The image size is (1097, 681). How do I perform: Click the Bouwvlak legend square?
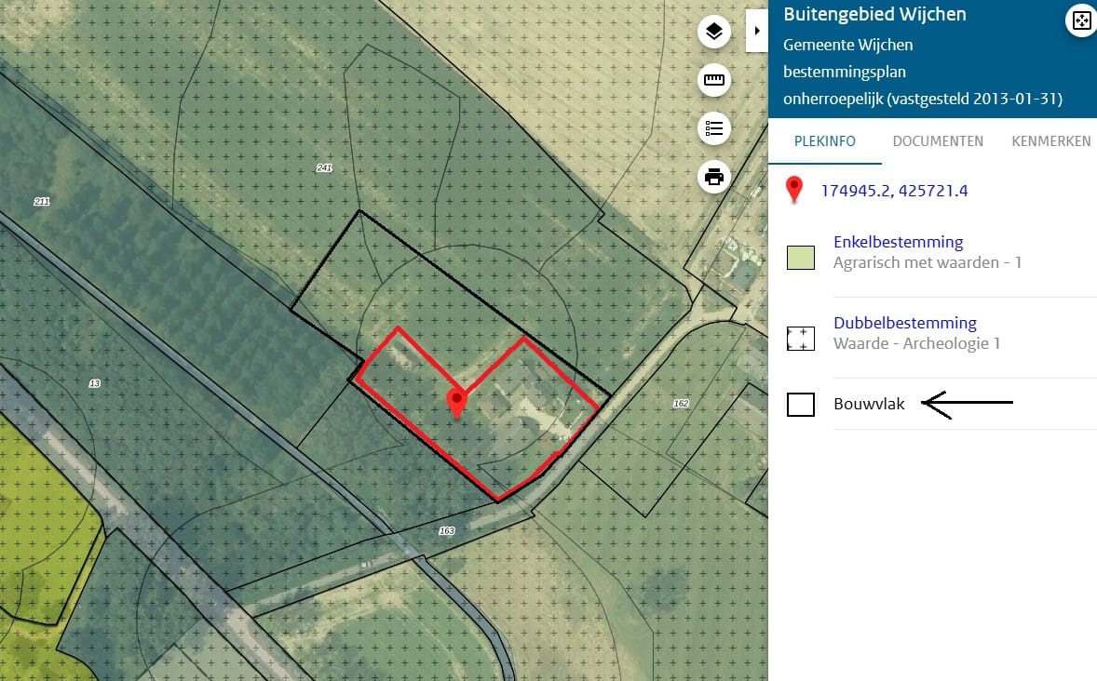pyautogui.click(x=800, y=404)
